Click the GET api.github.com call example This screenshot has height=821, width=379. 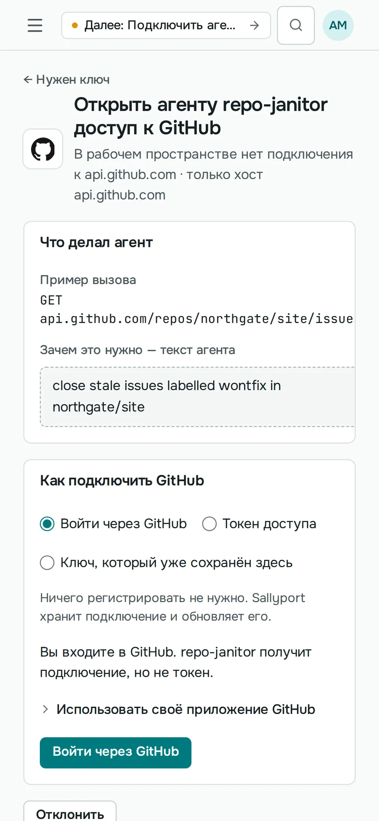point(197,310)
